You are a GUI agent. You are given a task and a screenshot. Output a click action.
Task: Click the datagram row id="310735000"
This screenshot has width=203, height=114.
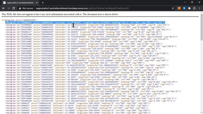[x=81, y=77]
